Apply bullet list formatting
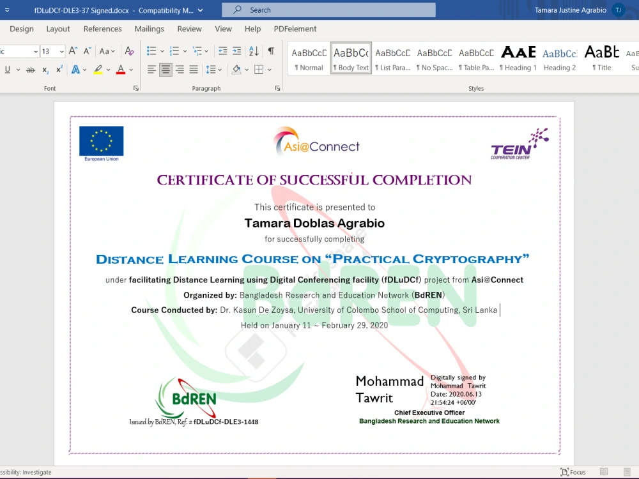The width and height of the screenshot is (639, 479). tap(151, 51)
